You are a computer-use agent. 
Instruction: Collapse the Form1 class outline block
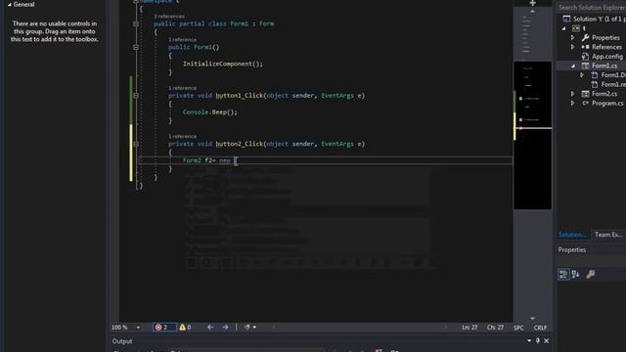pyautogui.click(x=136, y=23)
